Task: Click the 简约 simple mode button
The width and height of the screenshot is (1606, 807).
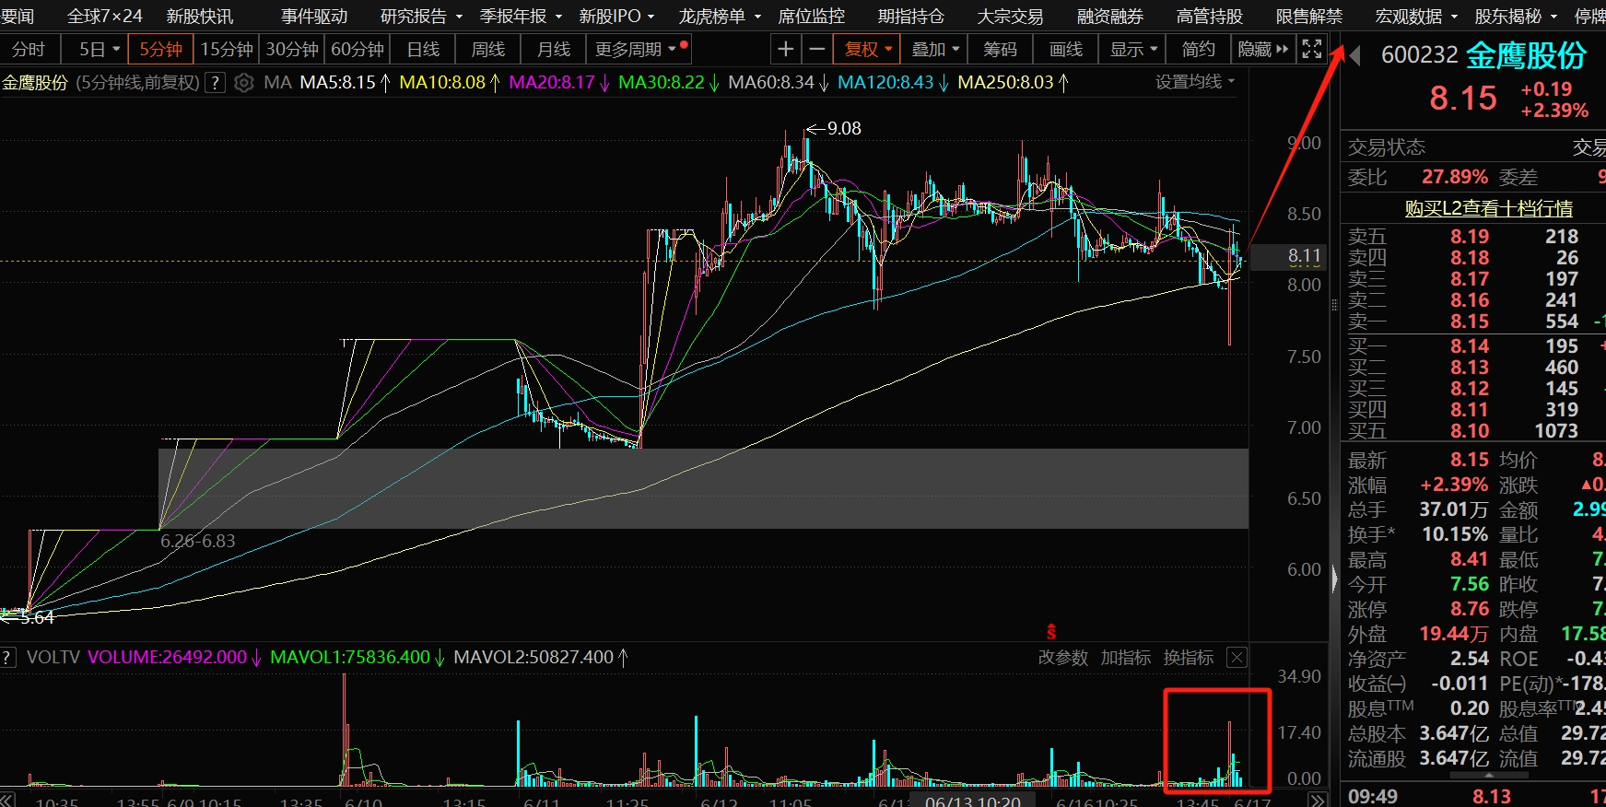Action: tap(1199, 49)
